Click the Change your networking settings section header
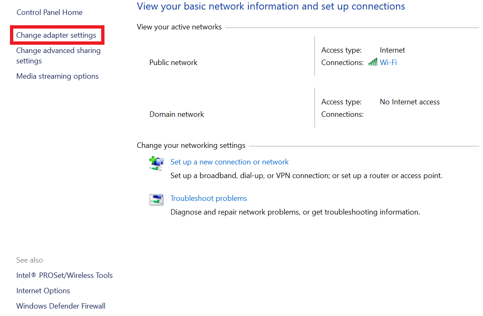 point(191,145)
